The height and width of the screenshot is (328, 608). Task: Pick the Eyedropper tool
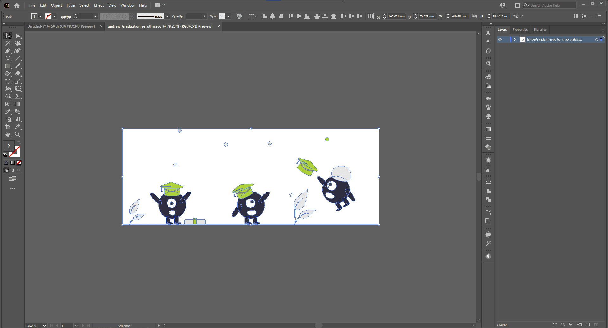[x=8, y=112]
